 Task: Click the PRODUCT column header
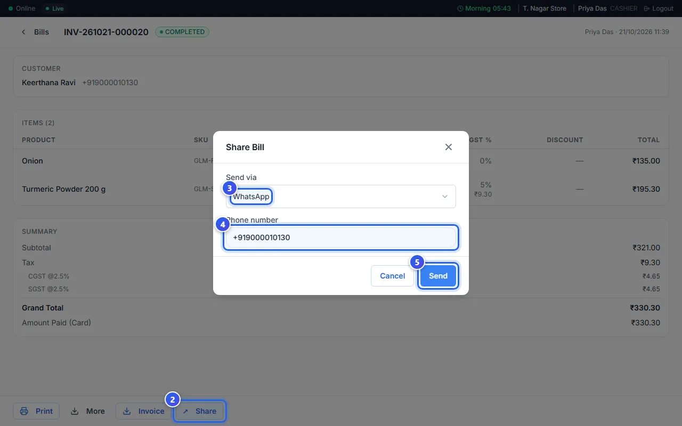click(x=38, y=140)
